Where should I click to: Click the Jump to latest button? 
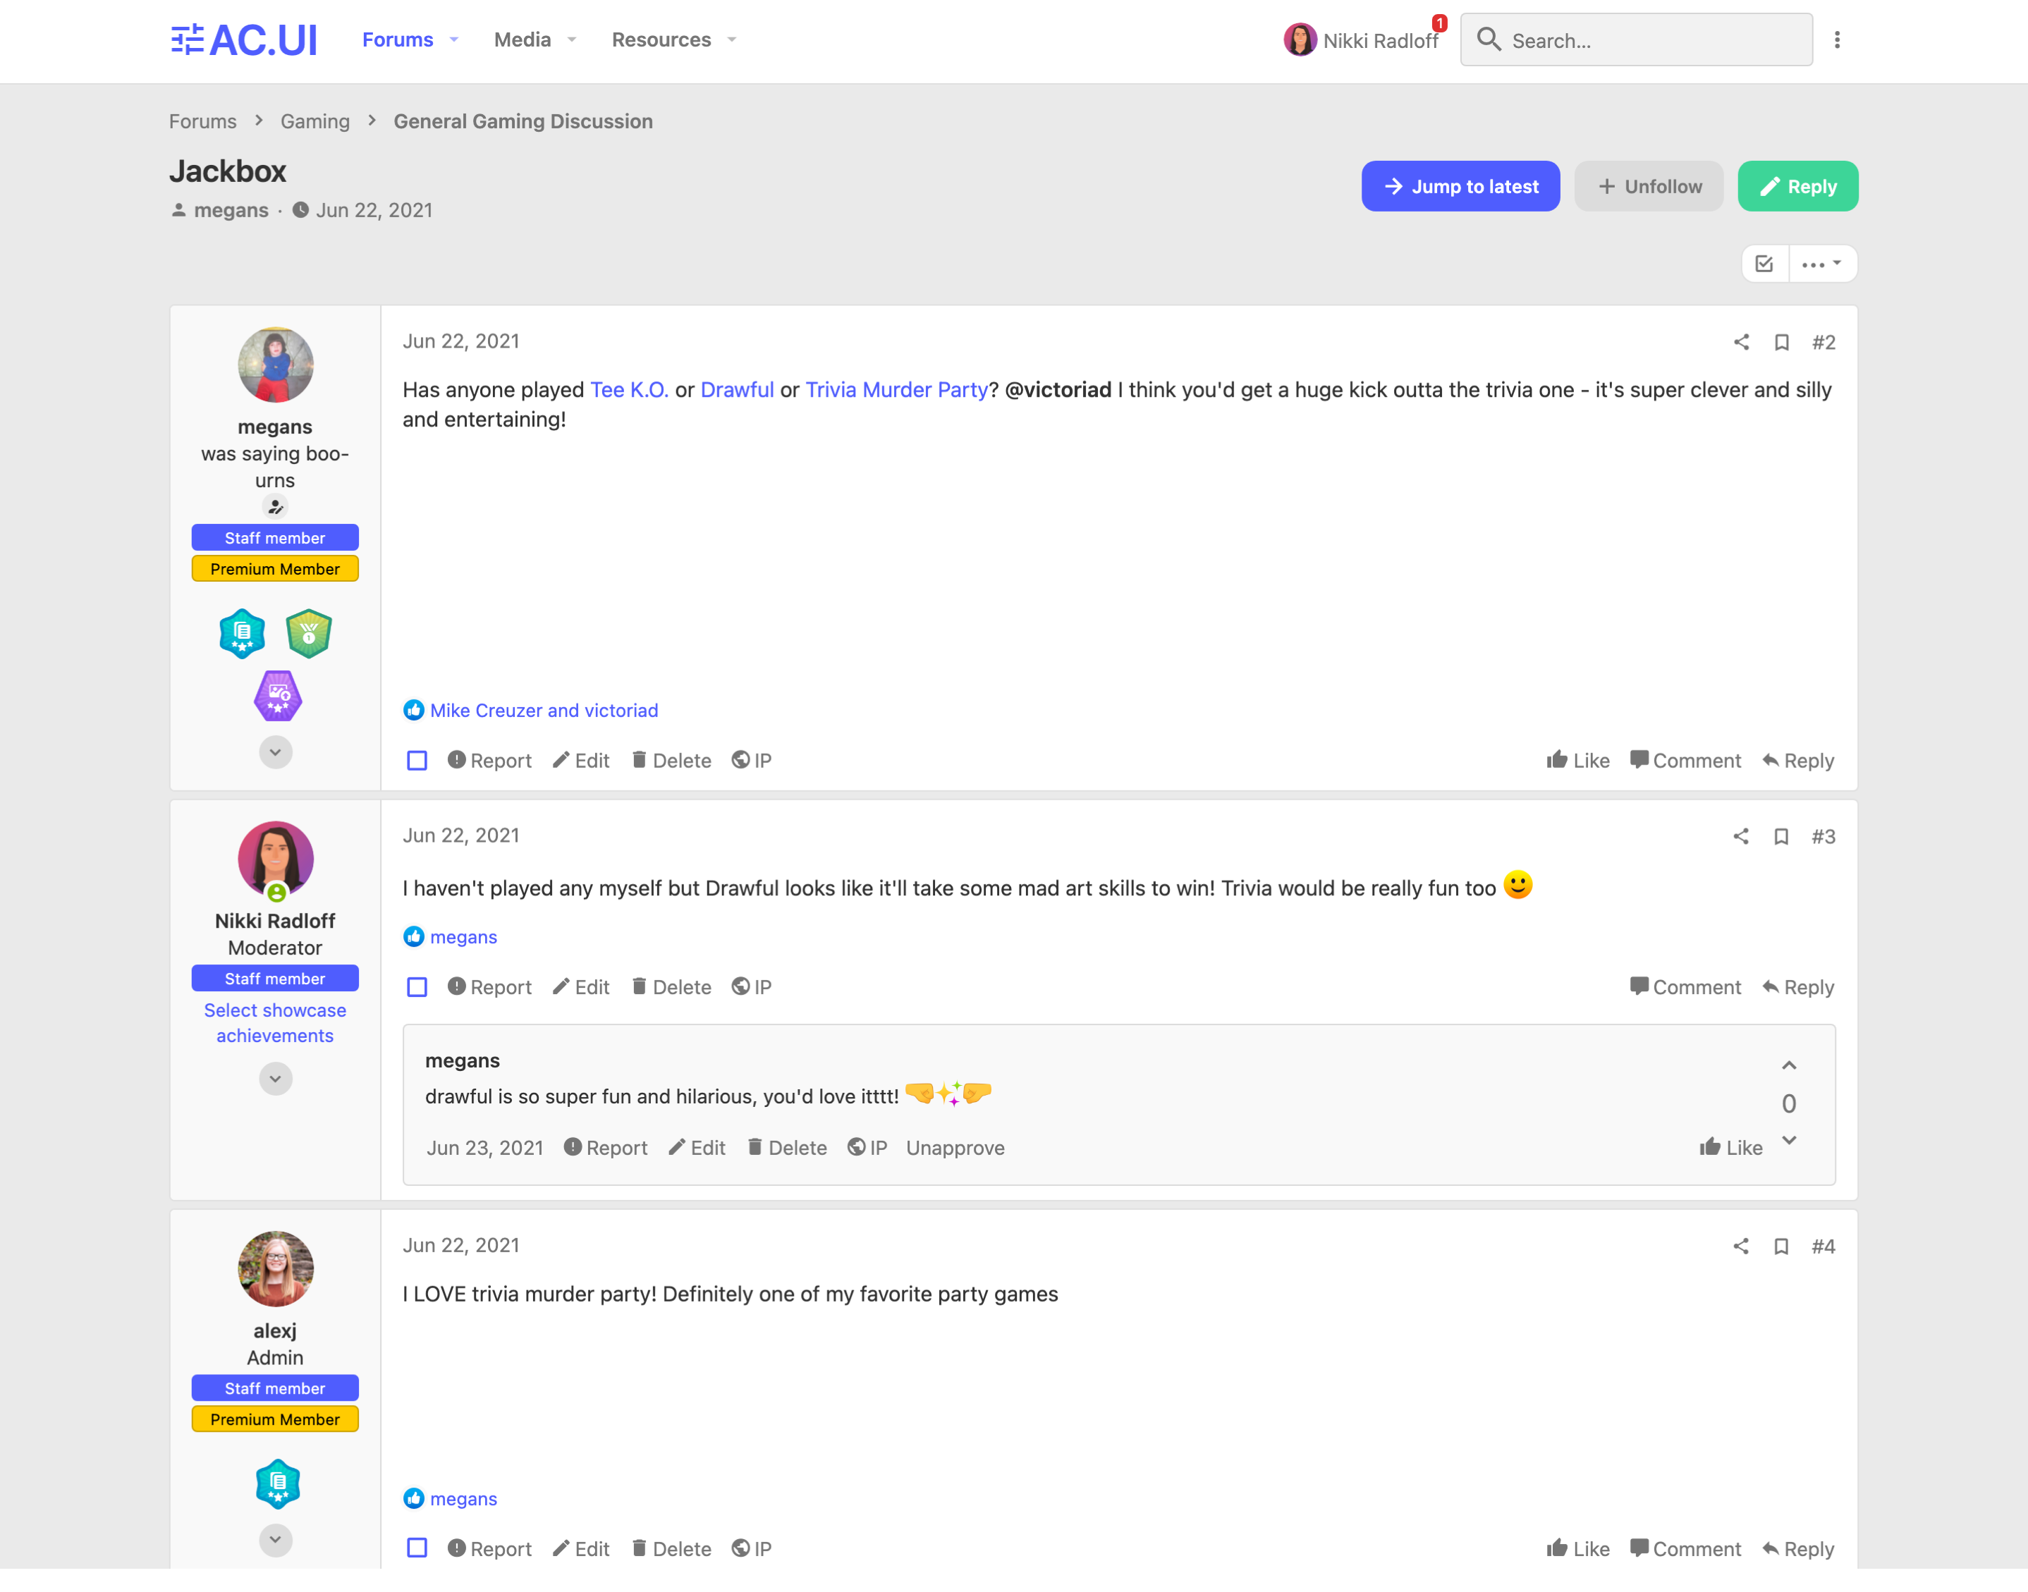click(x=1460, y=186)
